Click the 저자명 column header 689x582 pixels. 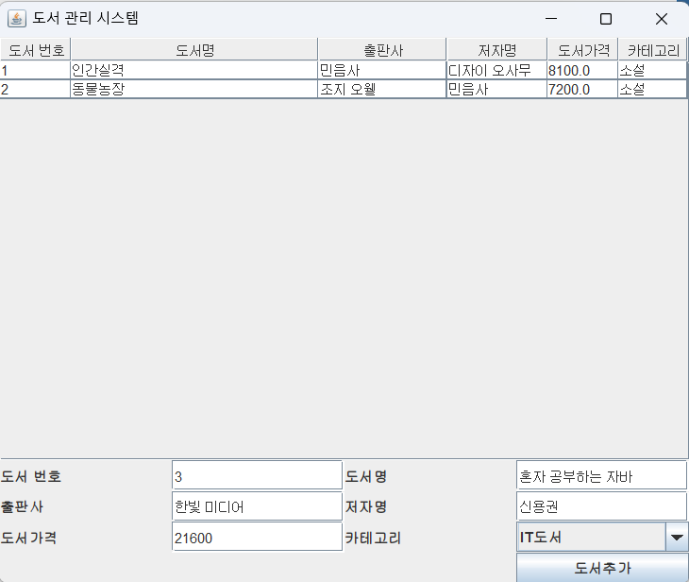click(x=497, y=50)
